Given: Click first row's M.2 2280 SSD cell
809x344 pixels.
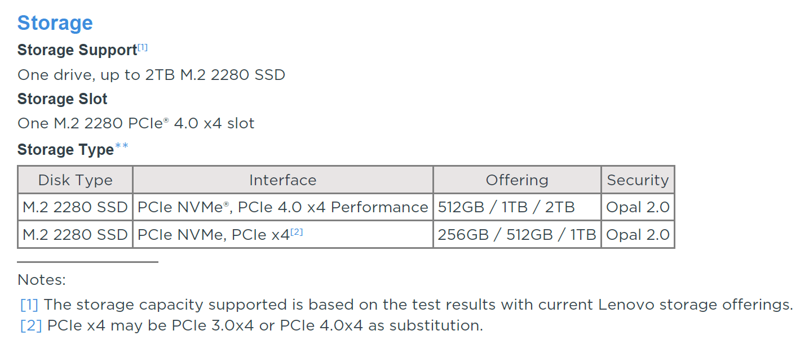Looking at the screenshot, I should (x=76, y=207).
